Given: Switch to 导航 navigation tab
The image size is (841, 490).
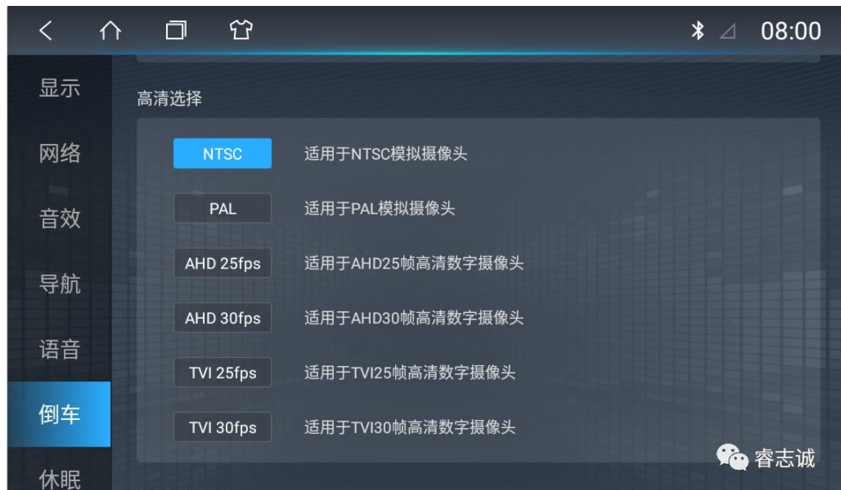Looking at the screenshot, I should [59, 284].
